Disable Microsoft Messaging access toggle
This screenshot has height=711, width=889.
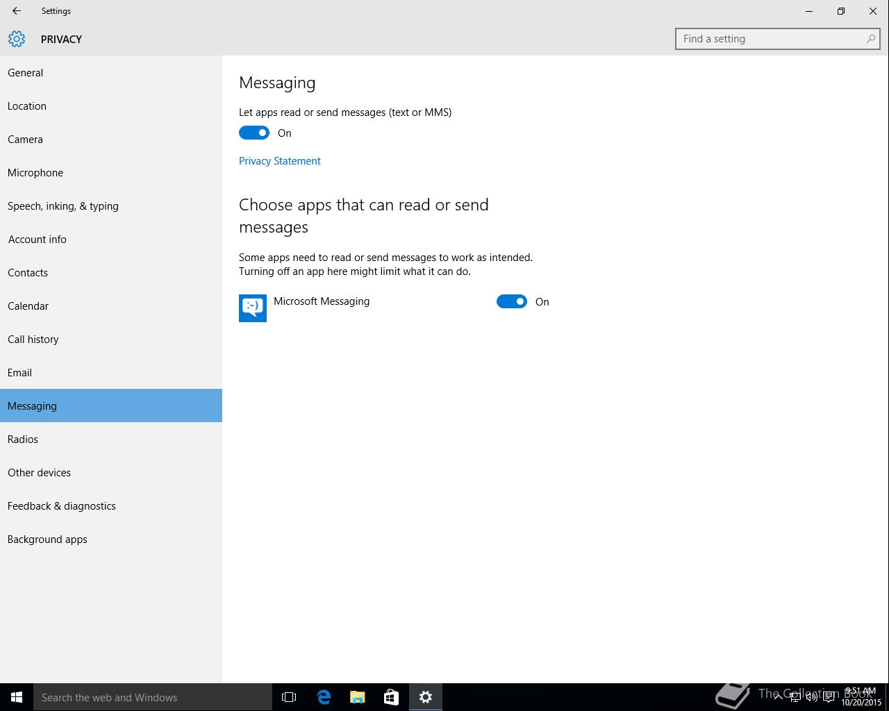pos(512,301)
